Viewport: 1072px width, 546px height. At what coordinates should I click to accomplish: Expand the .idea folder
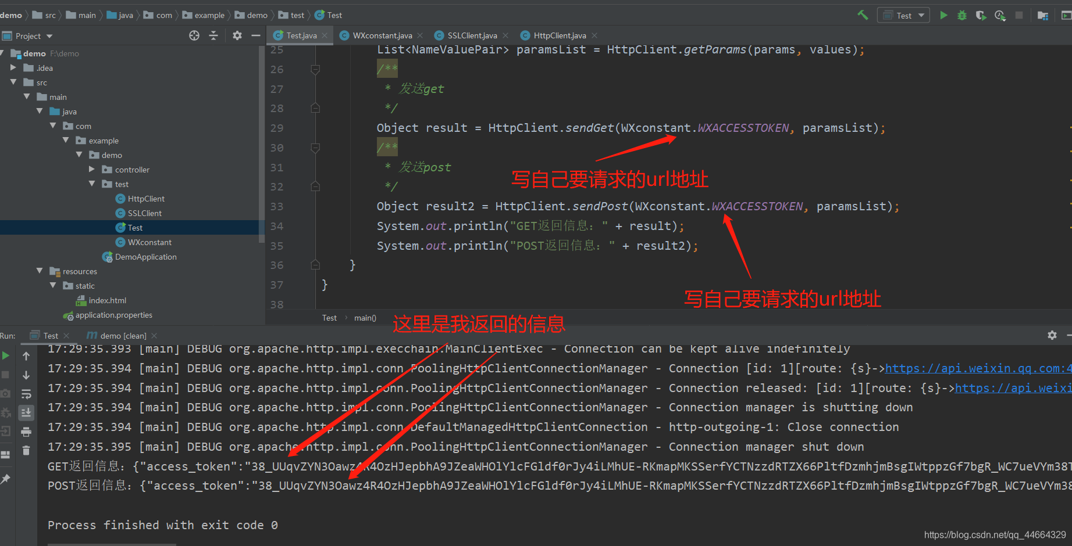tap(13, 67)
